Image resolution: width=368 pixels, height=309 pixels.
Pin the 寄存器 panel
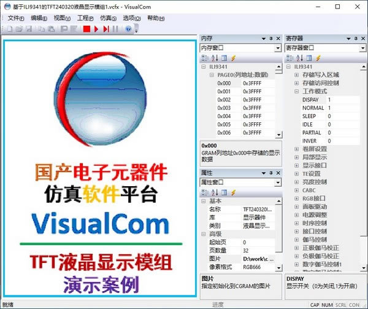(356, 38)
